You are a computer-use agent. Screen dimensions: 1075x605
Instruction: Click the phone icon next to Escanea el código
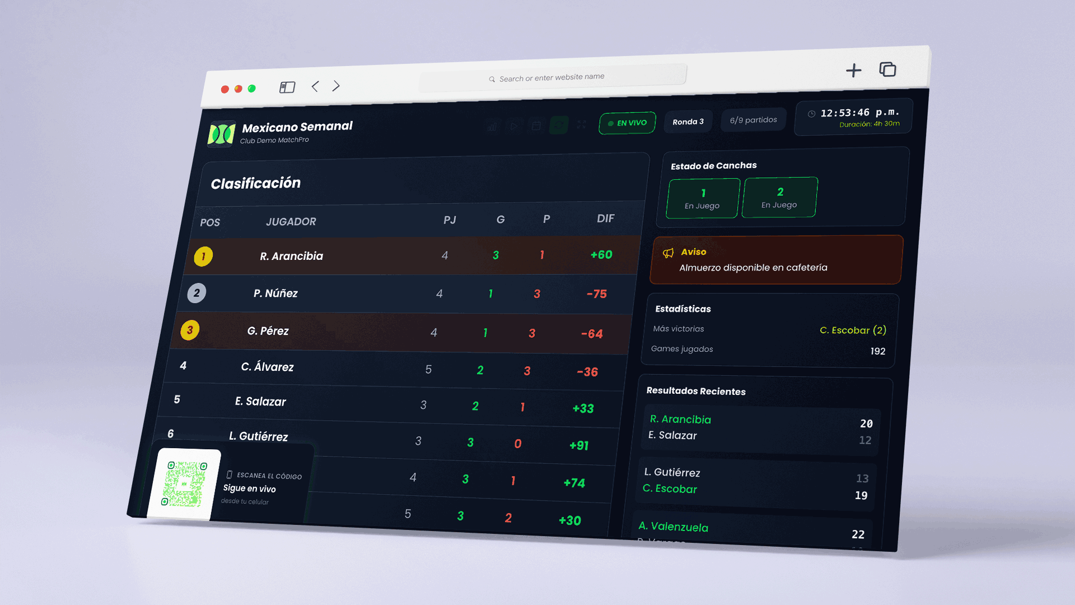coord(229,474)
